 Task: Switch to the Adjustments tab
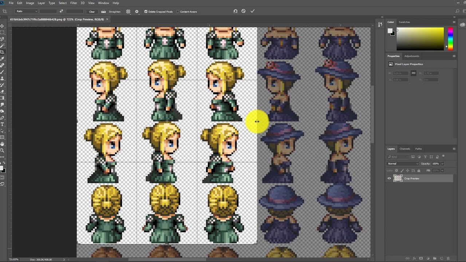pos(412,56)
